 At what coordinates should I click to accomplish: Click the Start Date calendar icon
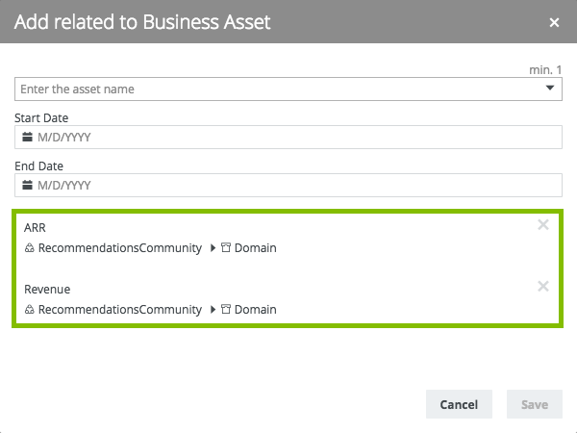click(x=28, y=138)
